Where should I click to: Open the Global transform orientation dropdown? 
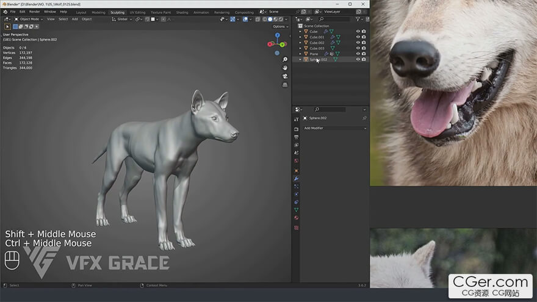click(121, 19)
